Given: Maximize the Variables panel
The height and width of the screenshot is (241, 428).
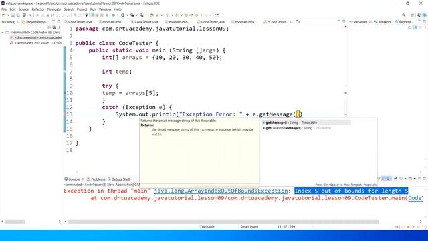Looking at the screenshot, I should coord(425,21).
